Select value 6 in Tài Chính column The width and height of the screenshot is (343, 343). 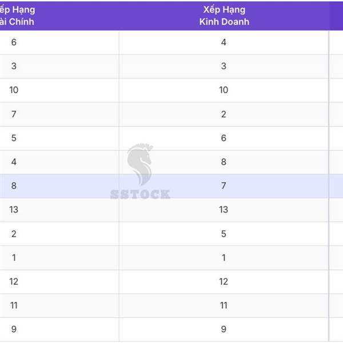point(14,42)
